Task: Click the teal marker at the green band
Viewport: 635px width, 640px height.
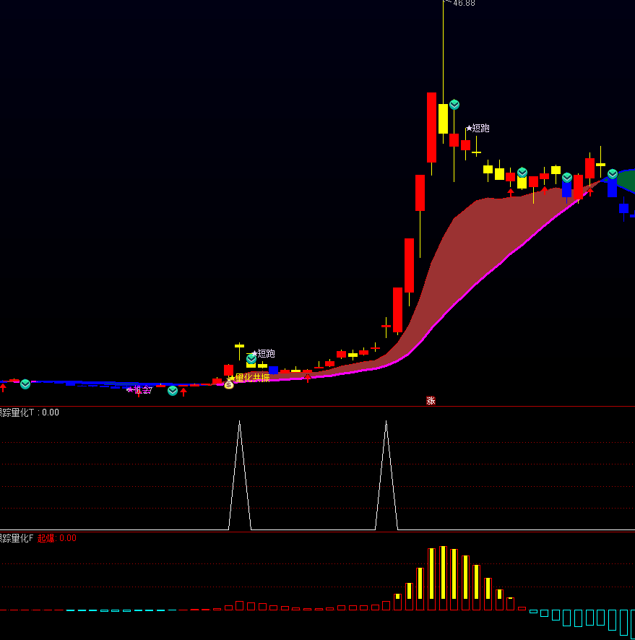Action: (x=613, y=174)
